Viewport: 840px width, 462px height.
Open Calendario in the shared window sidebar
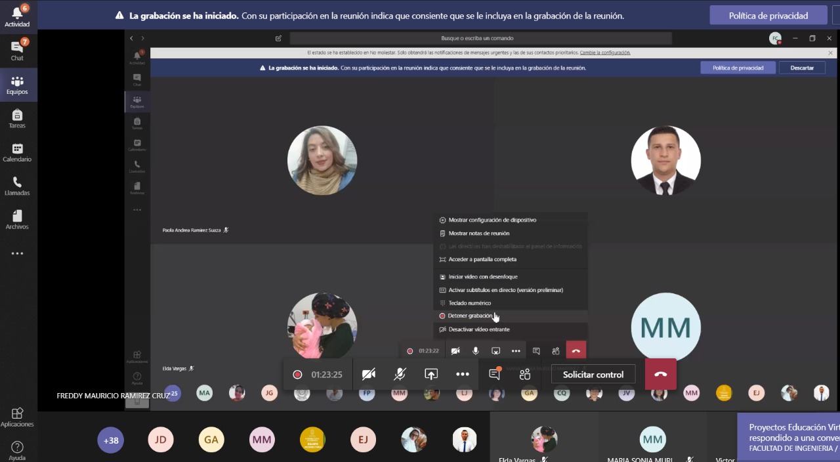(137, 145)
